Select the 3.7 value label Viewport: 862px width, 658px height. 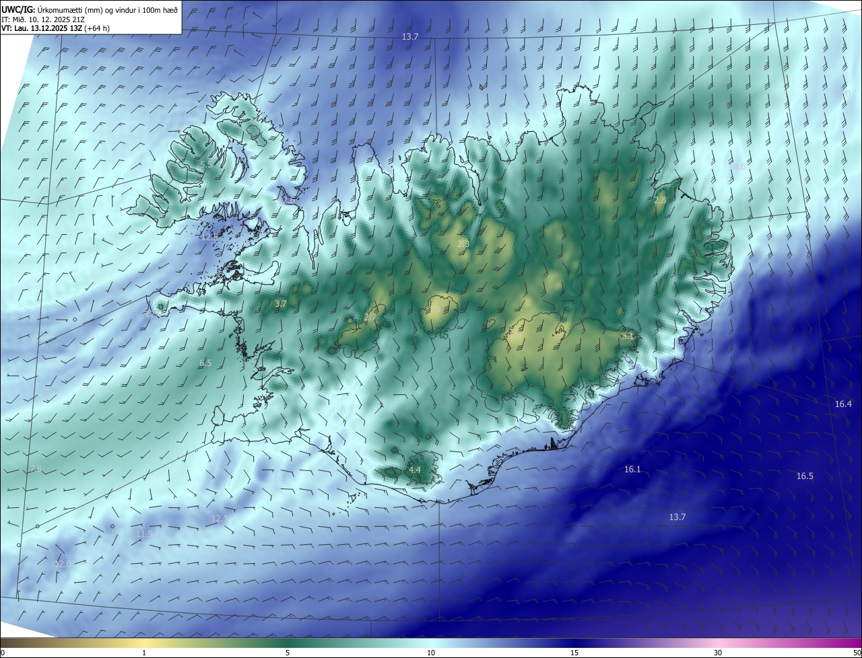tap(281, 303)
